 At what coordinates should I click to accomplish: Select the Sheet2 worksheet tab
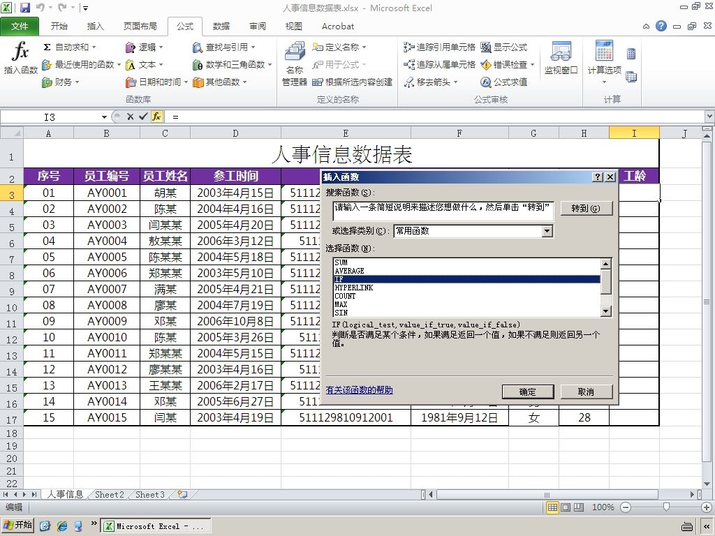110,495
